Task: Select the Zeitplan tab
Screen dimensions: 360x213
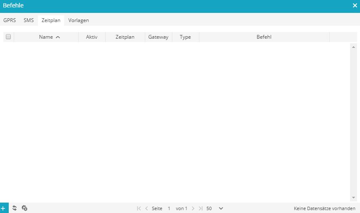Action: [x=51, y=20]
